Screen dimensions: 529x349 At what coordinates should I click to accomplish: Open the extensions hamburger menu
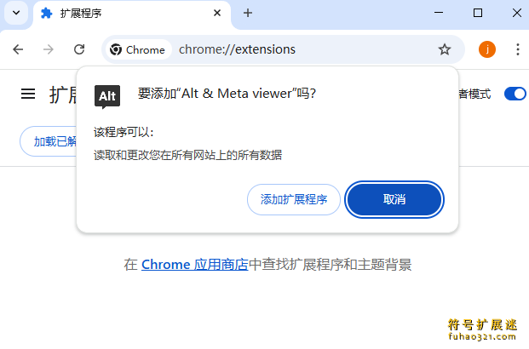tap(28, 94)
